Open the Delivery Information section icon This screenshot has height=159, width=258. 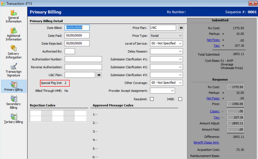(13, 52)
